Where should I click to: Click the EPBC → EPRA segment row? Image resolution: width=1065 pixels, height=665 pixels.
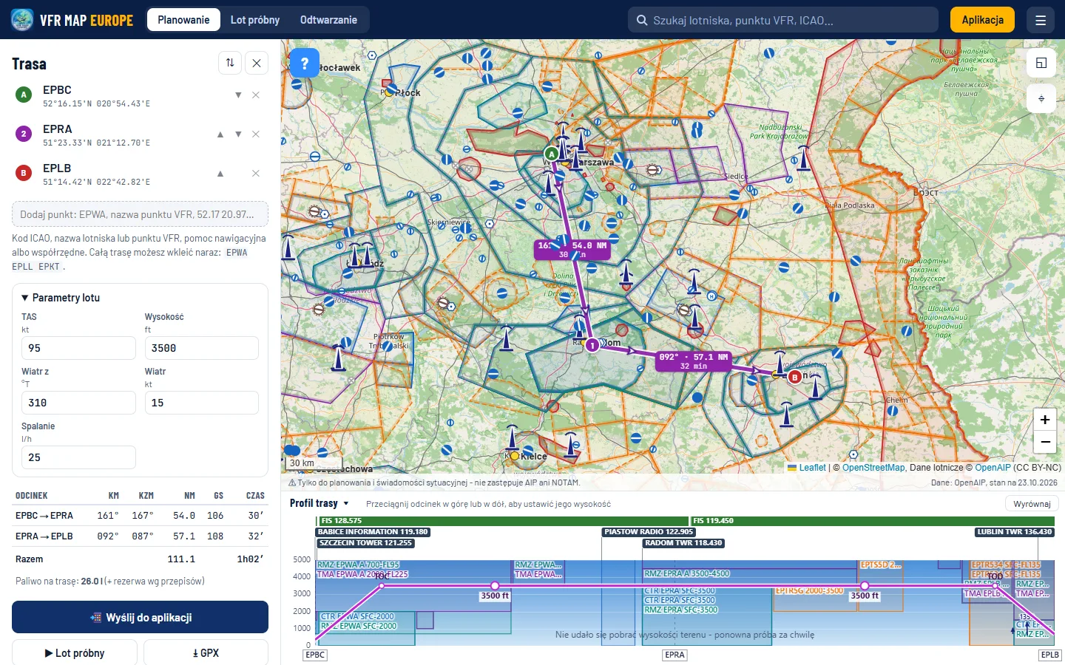pos(140,516)
